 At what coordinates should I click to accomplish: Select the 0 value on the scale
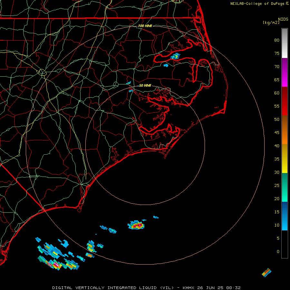(x=278, y=252)
